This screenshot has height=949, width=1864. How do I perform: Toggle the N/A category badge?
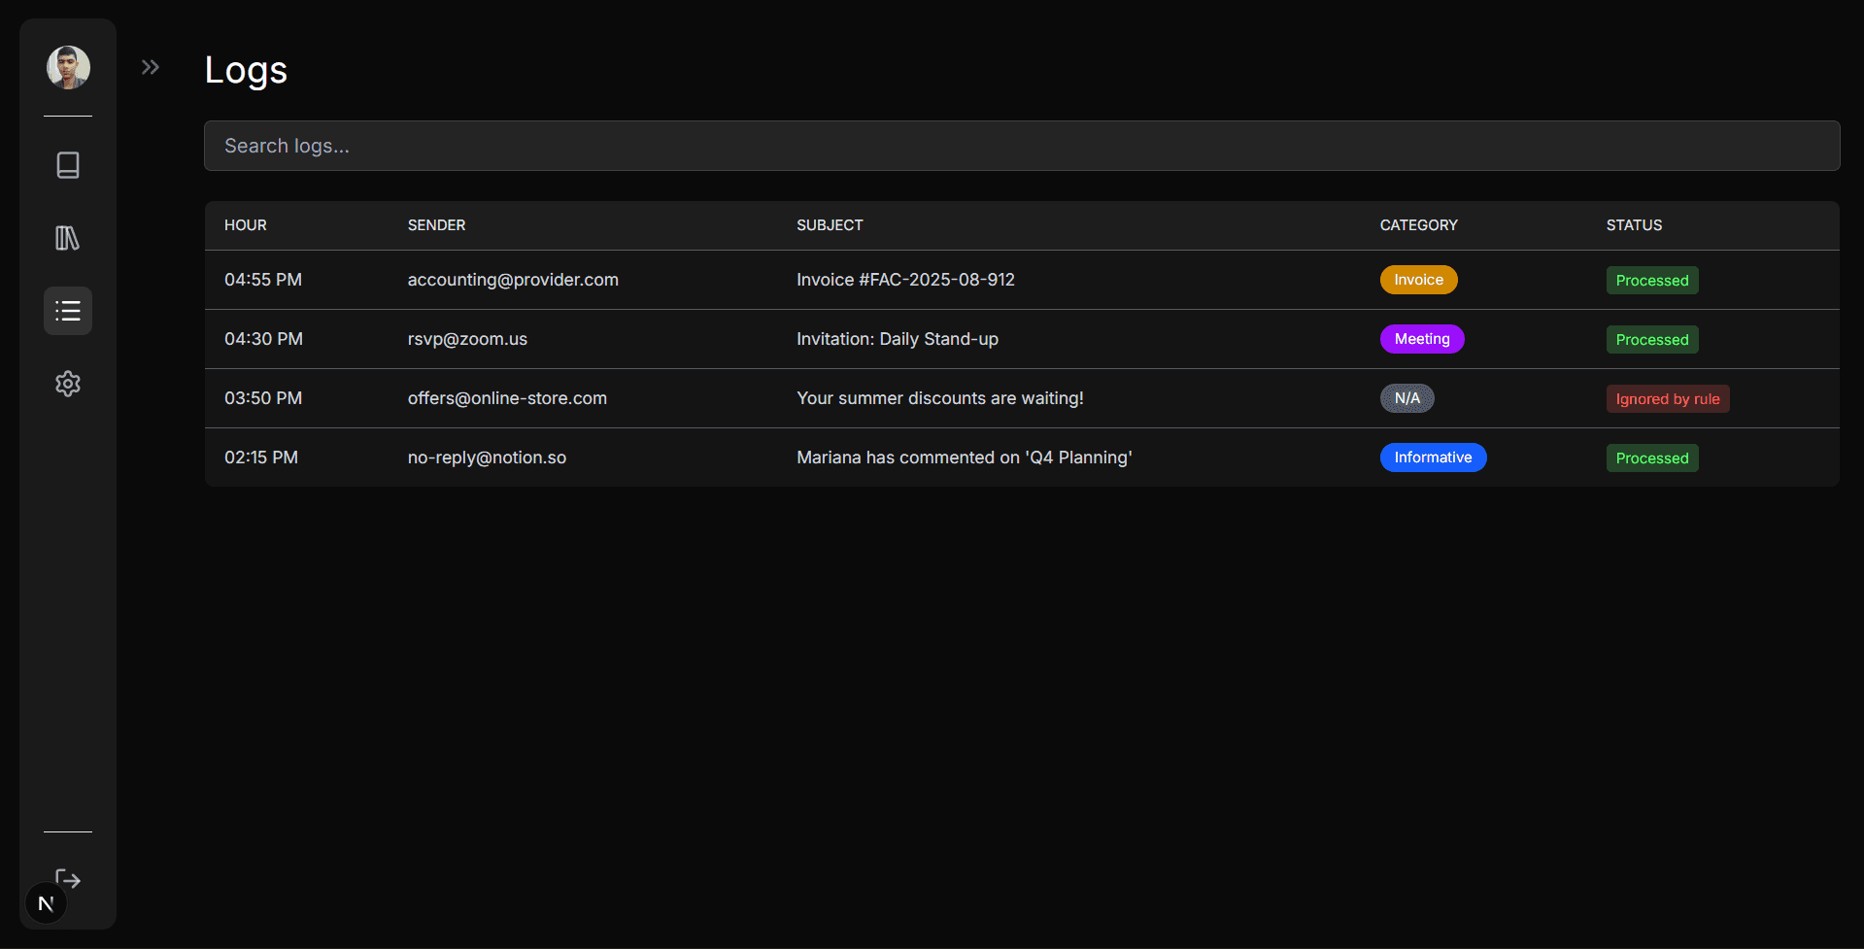(x=1406, y=397)
